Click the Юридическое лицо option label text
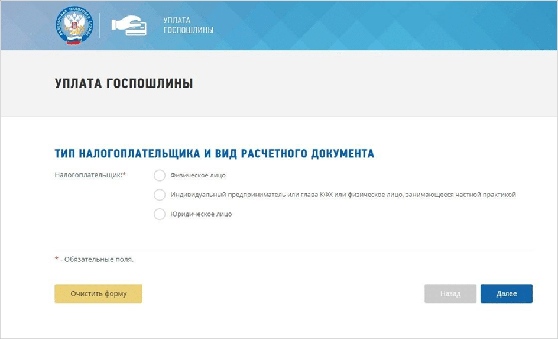The height and width of the screenshot is (339, 558). (x=201, y=214)
